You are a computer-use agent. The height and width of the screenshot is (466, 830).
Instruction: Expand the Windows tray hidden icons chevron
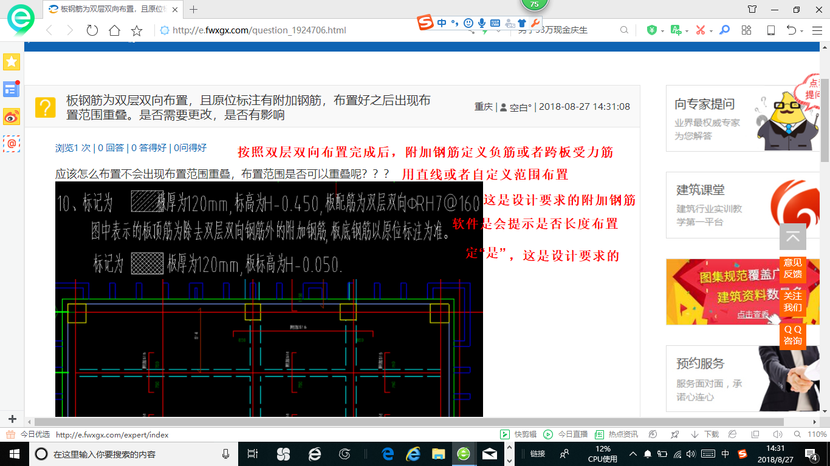tap(633, 454)
